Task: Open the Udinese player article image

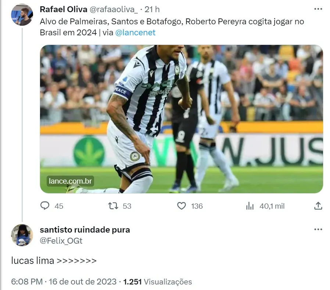Action: pos(181,119)
